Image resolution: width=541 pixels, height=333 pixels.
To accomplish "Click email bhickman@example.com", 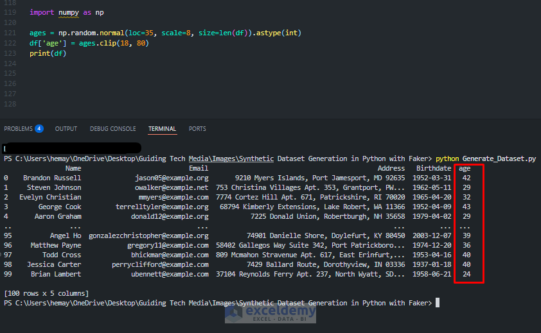I will tap(170, 255).
